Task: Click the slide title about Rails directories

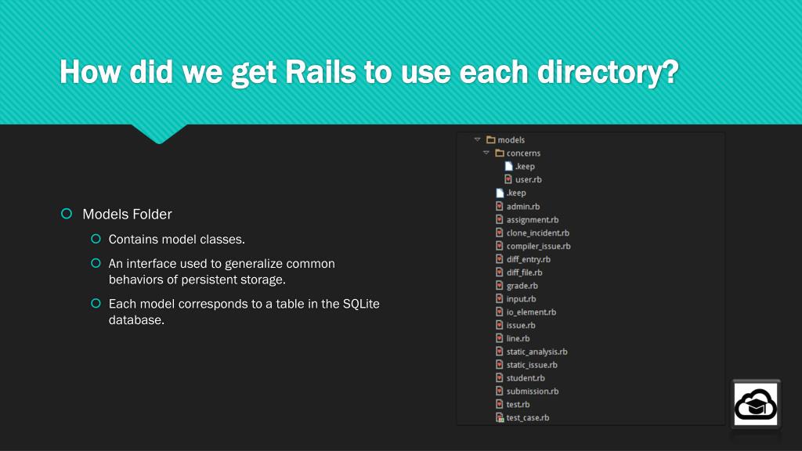Action: (369, 71)
